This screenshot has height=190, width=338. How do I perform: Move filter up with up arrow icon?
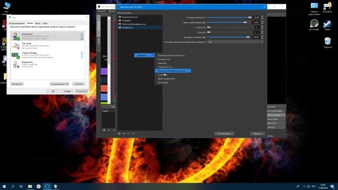tap(128, 134)
